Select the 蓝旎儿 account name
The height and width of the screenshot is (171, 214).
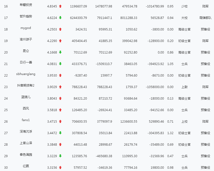pyautogui.click(x=26, y=97)
